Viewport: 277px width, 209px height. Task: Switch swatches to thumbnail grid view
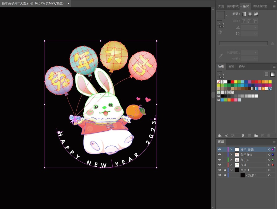pos(273,74)
